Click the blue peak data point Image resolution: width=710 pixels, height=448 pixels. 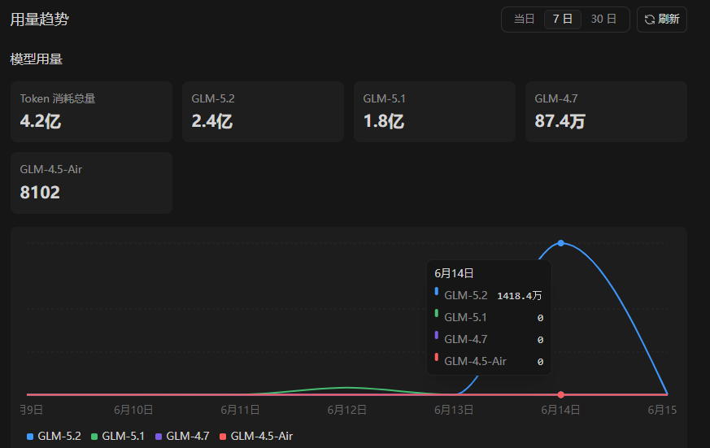(x=561, y=243)
